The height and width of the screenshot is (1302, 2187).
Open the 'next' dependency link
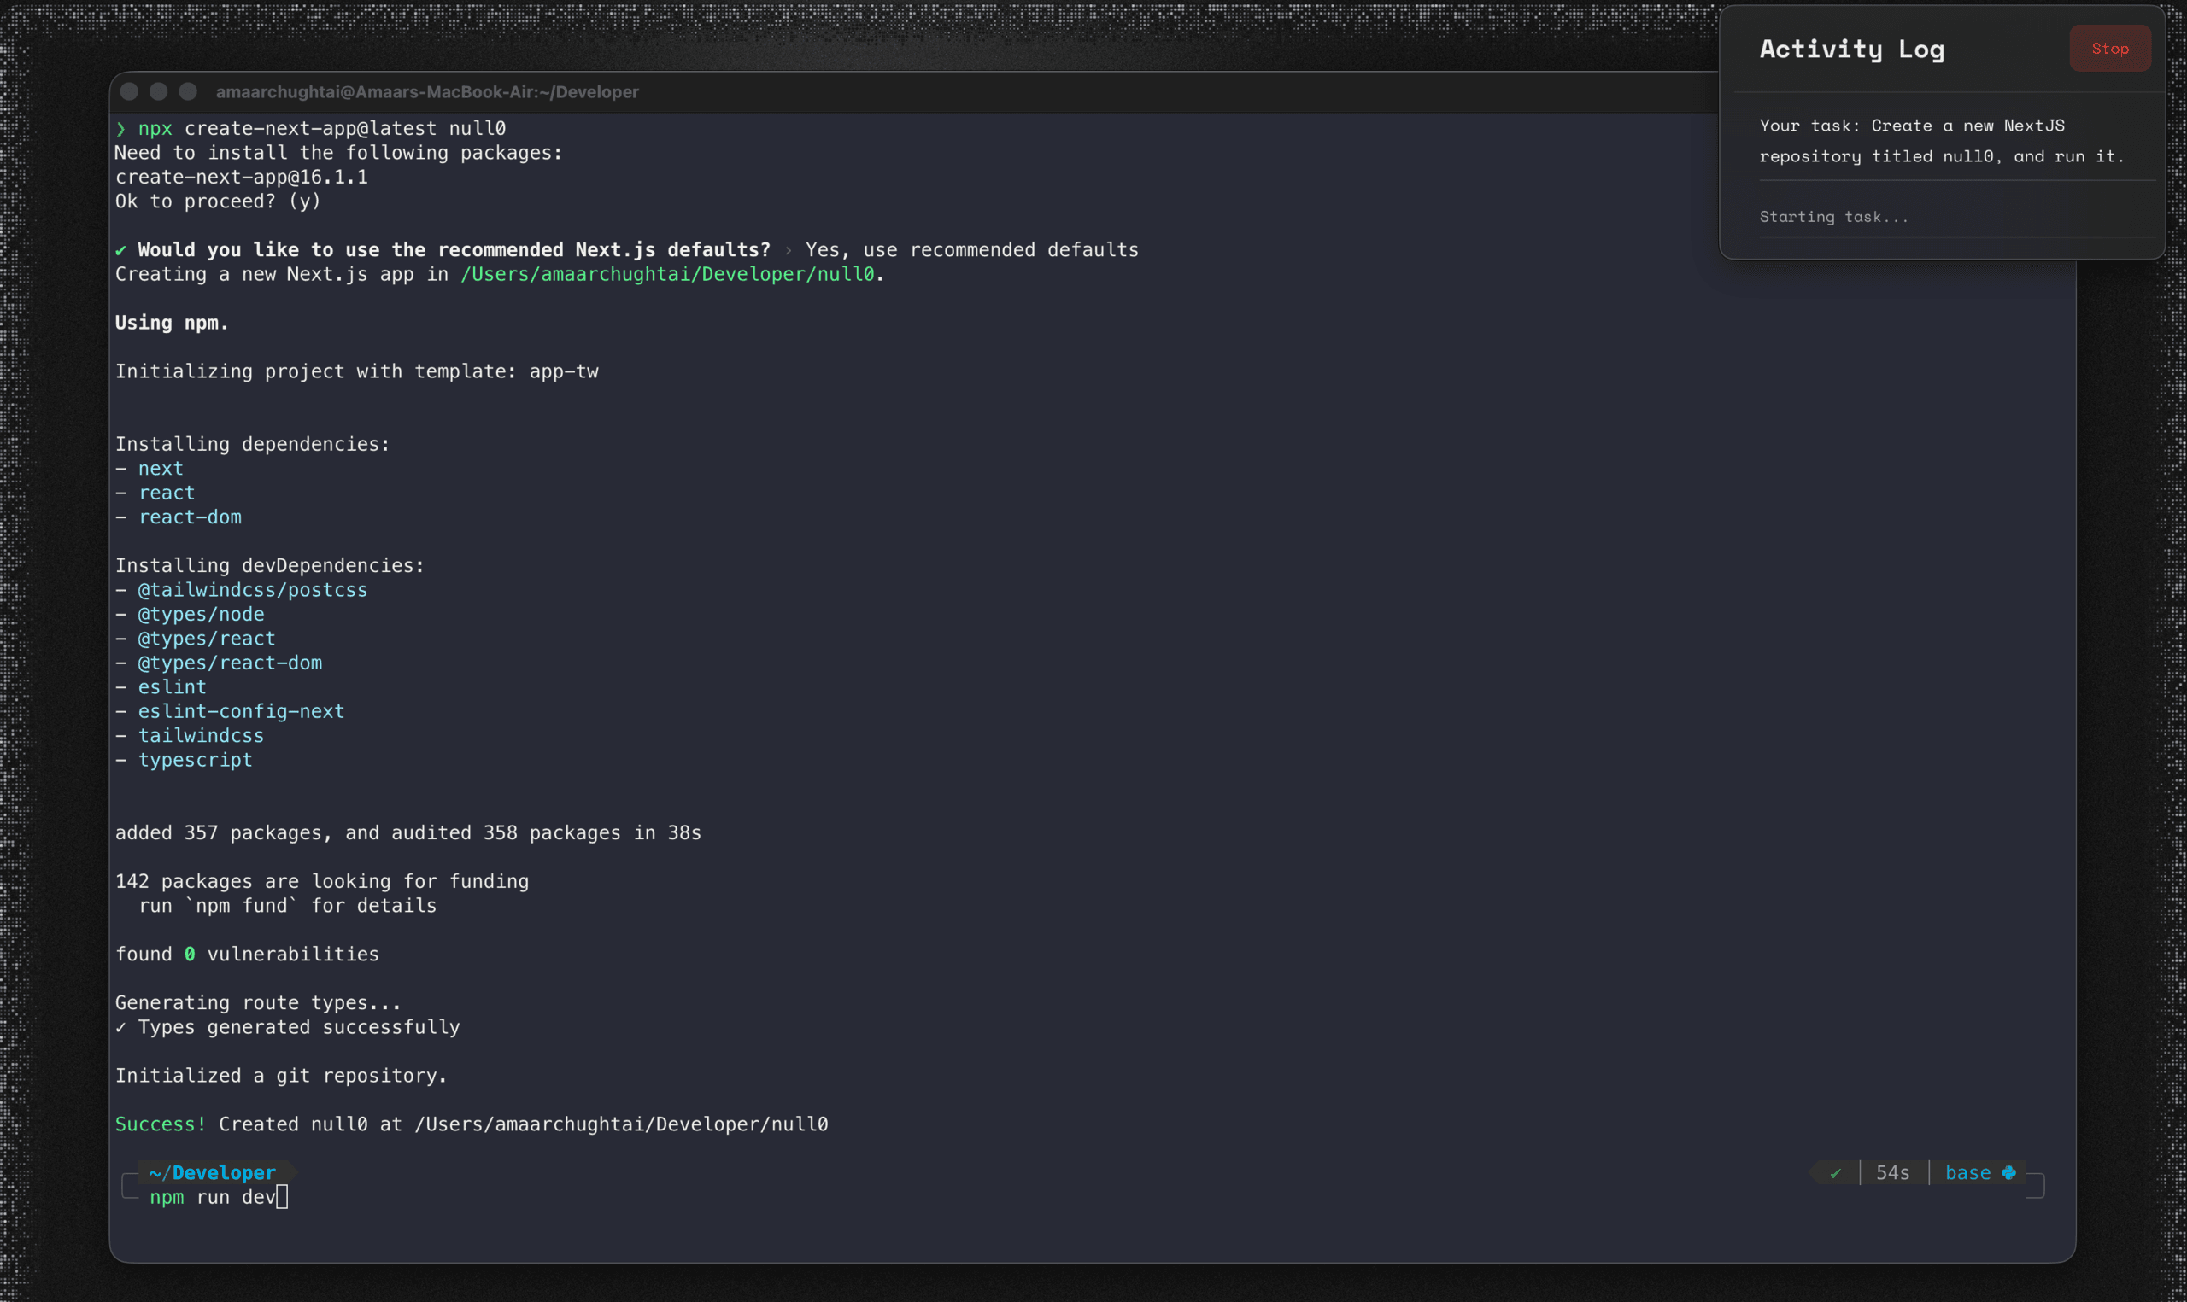[x=161, y=468]
